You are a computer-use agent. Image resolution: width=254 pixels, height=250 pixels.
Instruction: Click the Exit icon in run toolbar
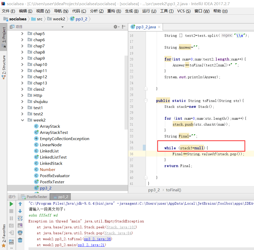pyautogui.click(x=11, y=233)
